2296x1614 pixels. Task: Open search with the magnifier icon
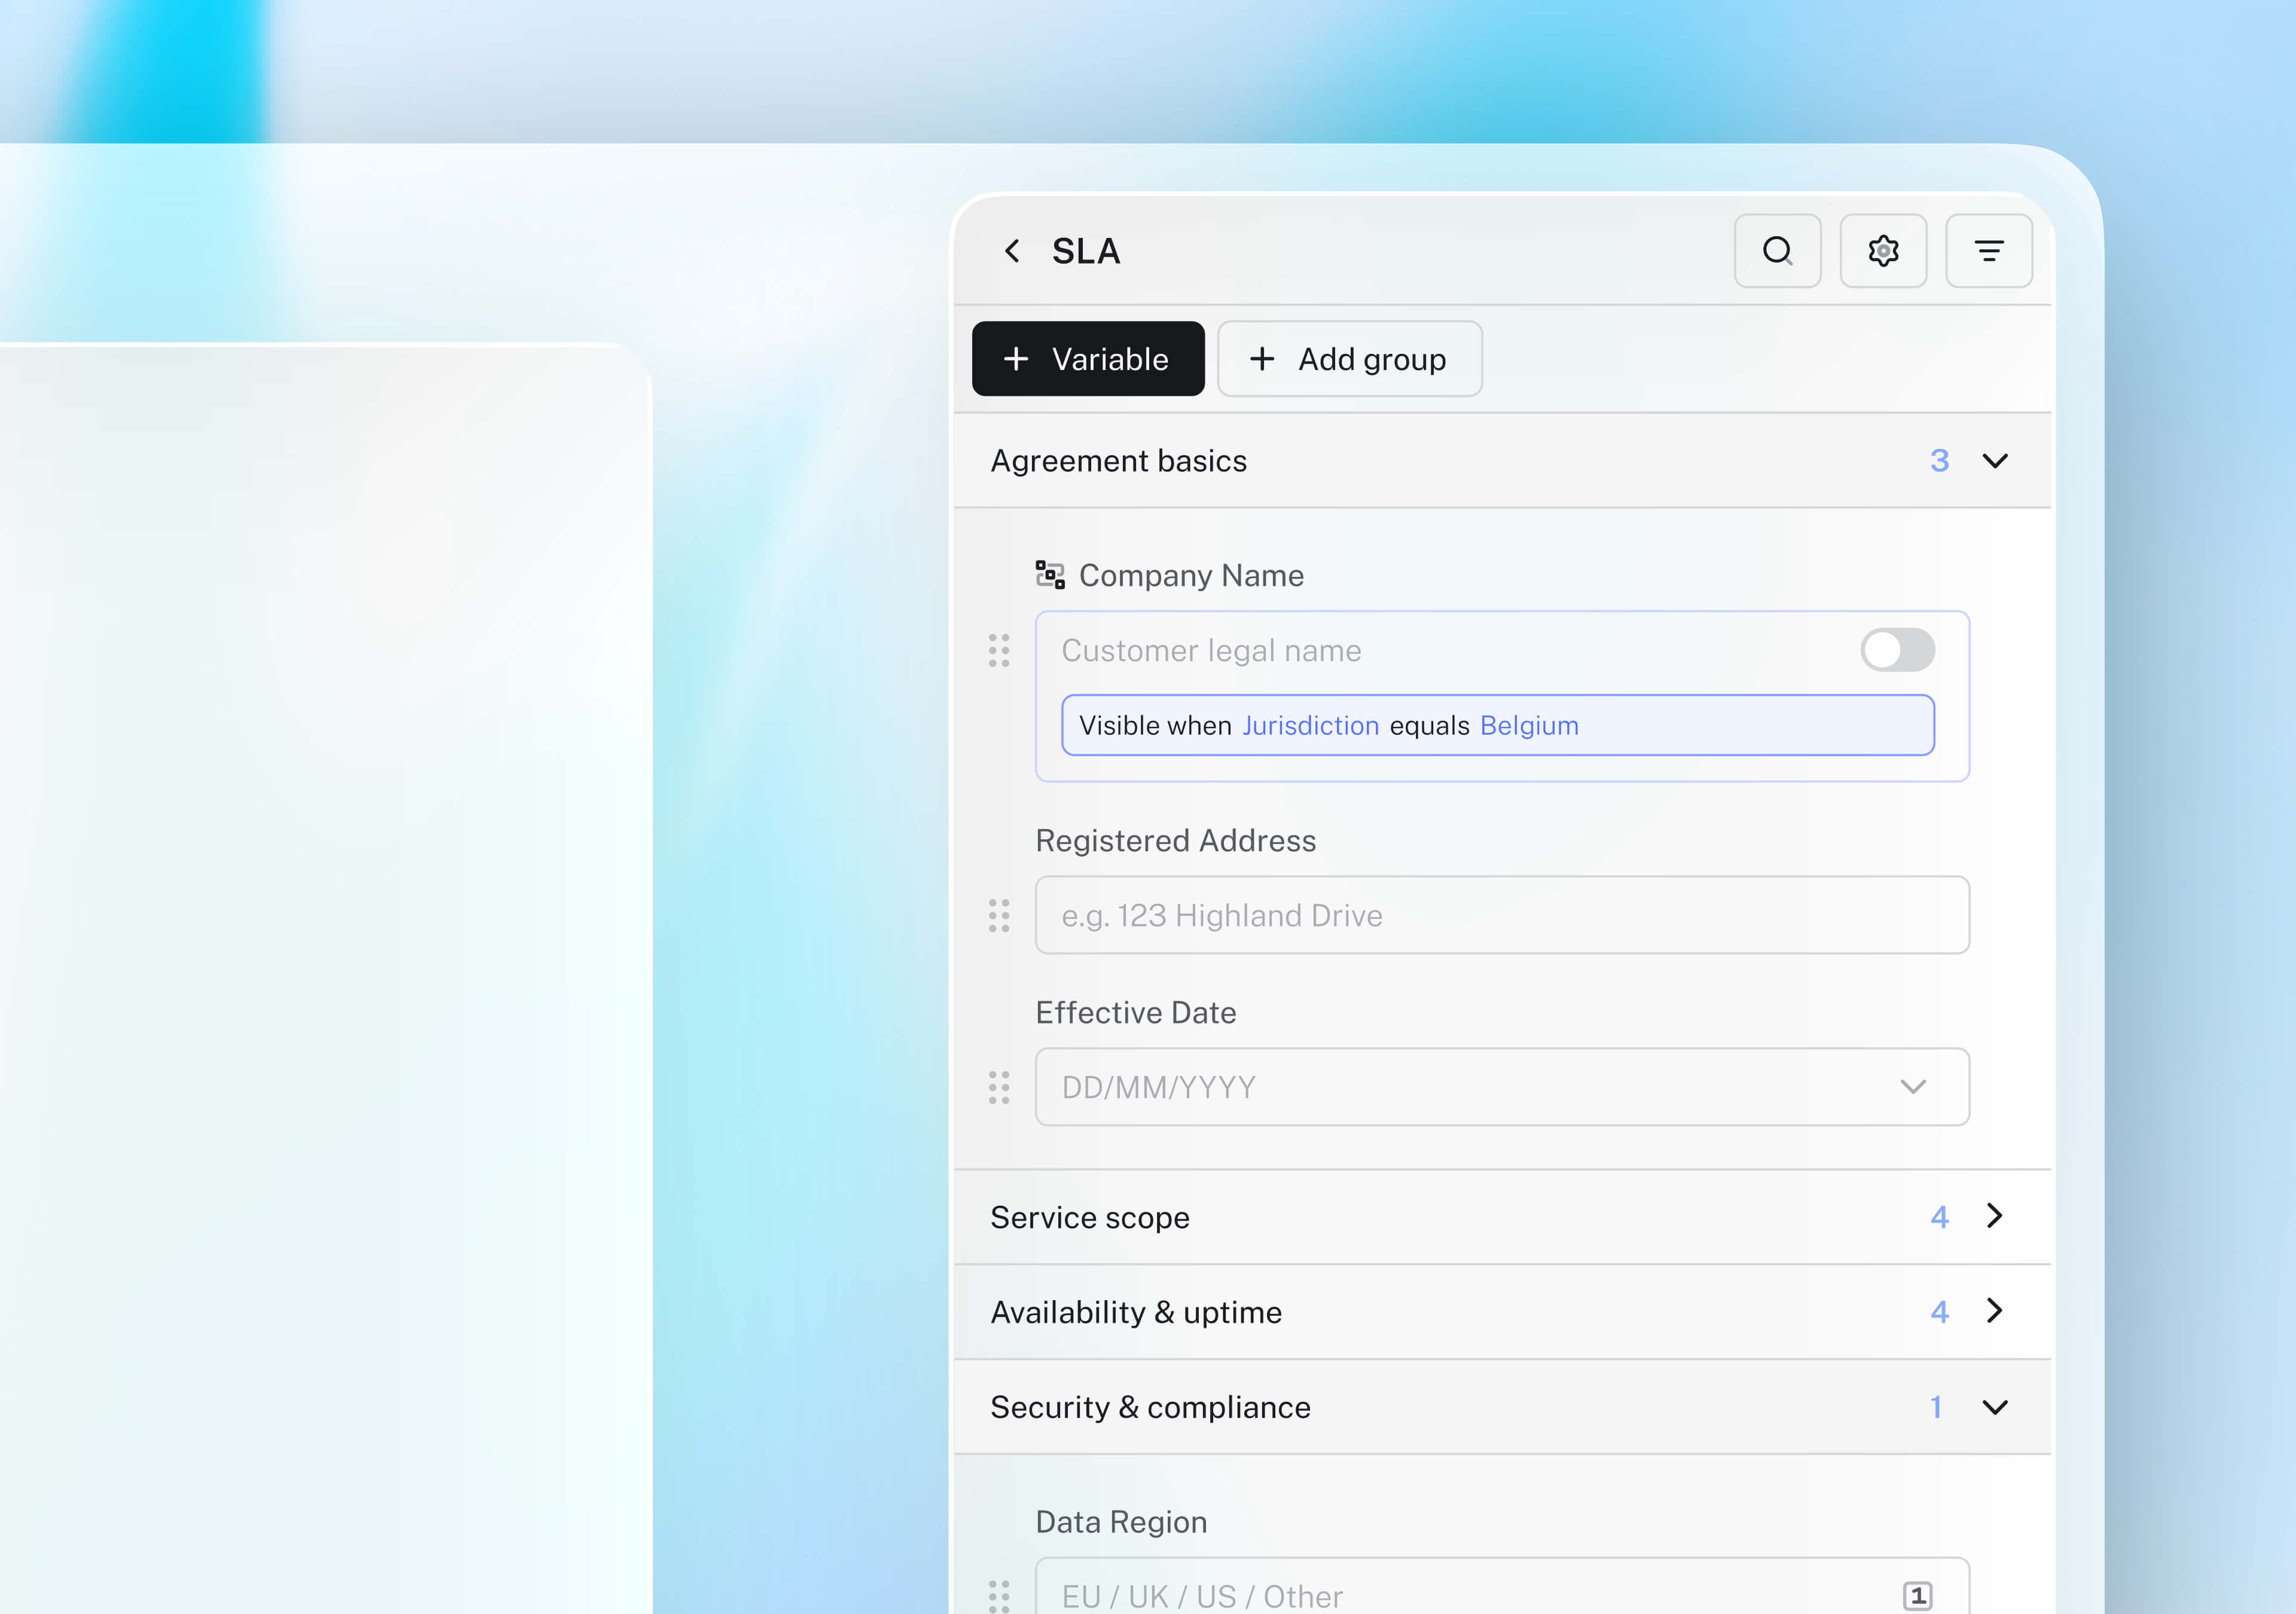(1777, 251)
